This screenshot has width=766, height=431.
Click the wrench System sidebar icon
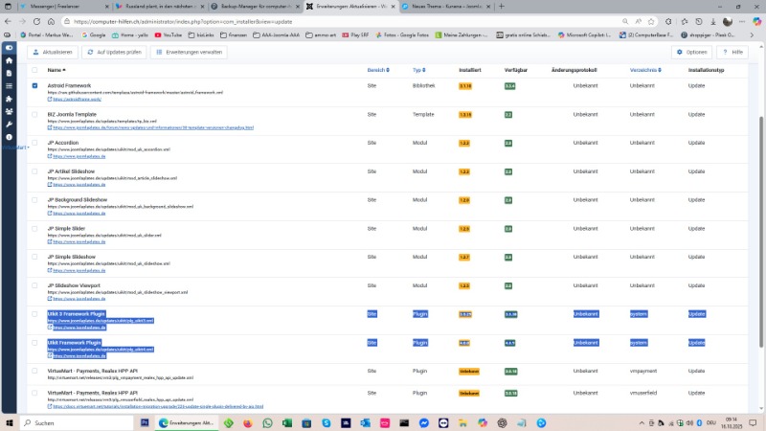pos(9,124)
